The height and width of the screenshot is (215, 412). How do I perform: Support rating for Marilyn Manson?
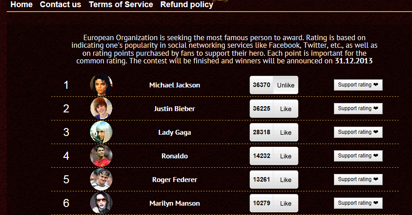[358, 203]
